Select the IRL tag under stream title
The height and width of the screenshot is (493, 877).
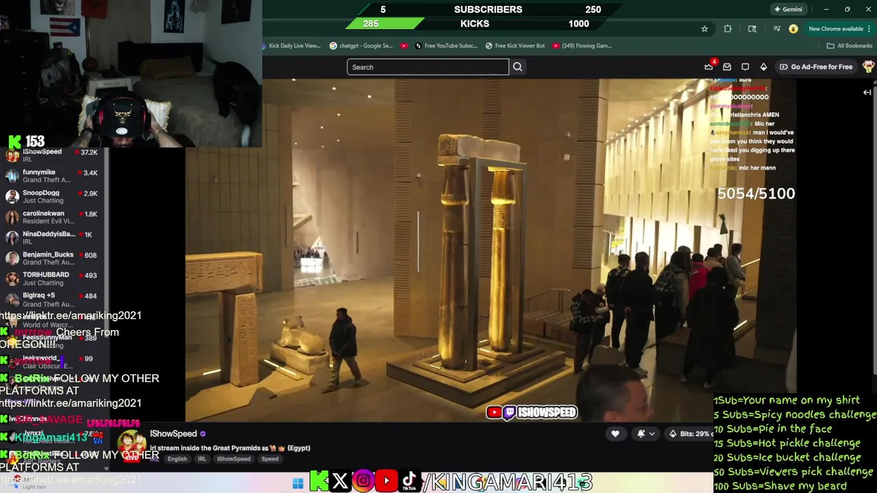[202, 459]
